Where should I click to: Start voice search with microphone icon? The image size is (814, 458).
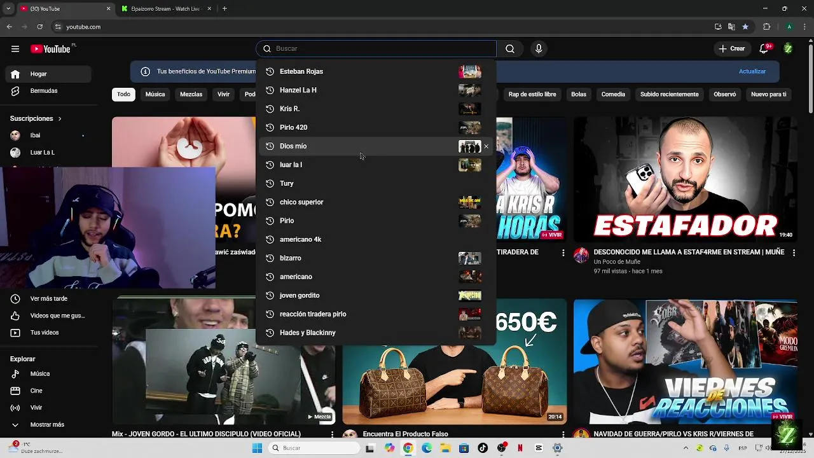coord(539,49)
